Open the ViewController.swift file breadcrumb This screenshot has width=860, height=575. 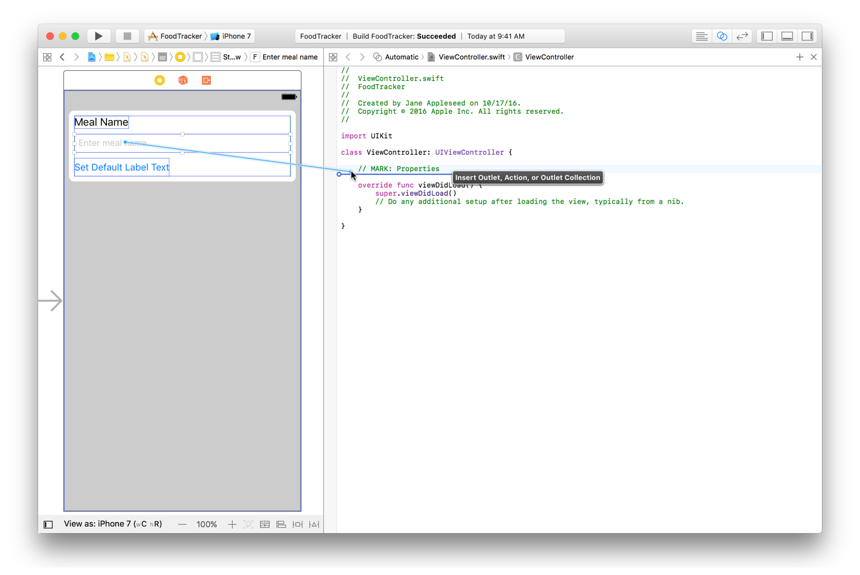click(466, 57)
